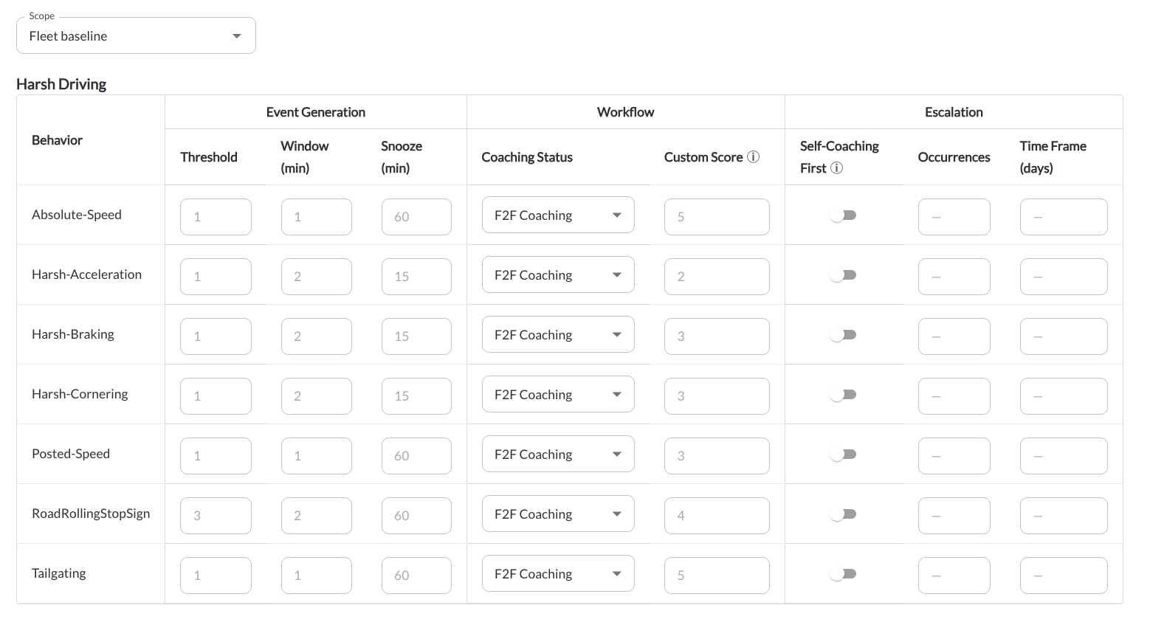This screenshot has height=622, width=1150.
Task: Click Threshold field for RoadRollingStopSign
Action: [x=216, y=516]
